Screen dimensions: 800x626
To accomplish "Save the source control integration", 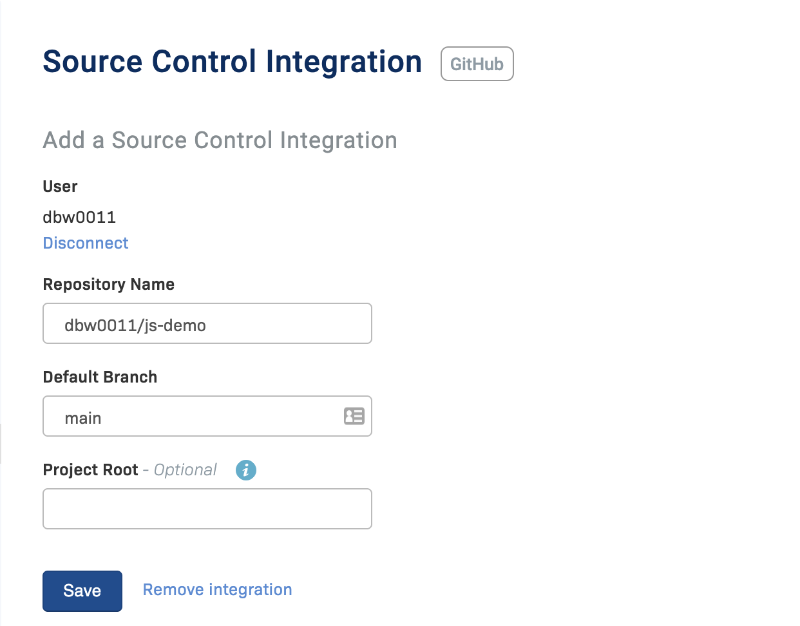I will point(82,591).
